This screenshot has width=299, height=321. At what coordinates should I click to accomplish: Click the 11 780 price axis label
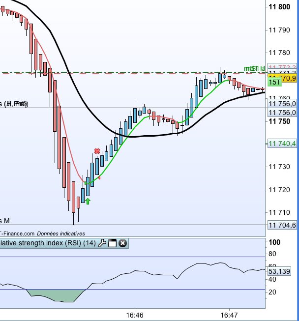click(x=279, y=53)
